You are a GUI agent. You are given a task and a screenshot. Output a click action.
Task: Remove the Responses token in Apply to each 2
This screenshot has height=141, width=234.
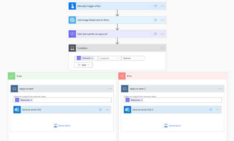tap(142, 100)
